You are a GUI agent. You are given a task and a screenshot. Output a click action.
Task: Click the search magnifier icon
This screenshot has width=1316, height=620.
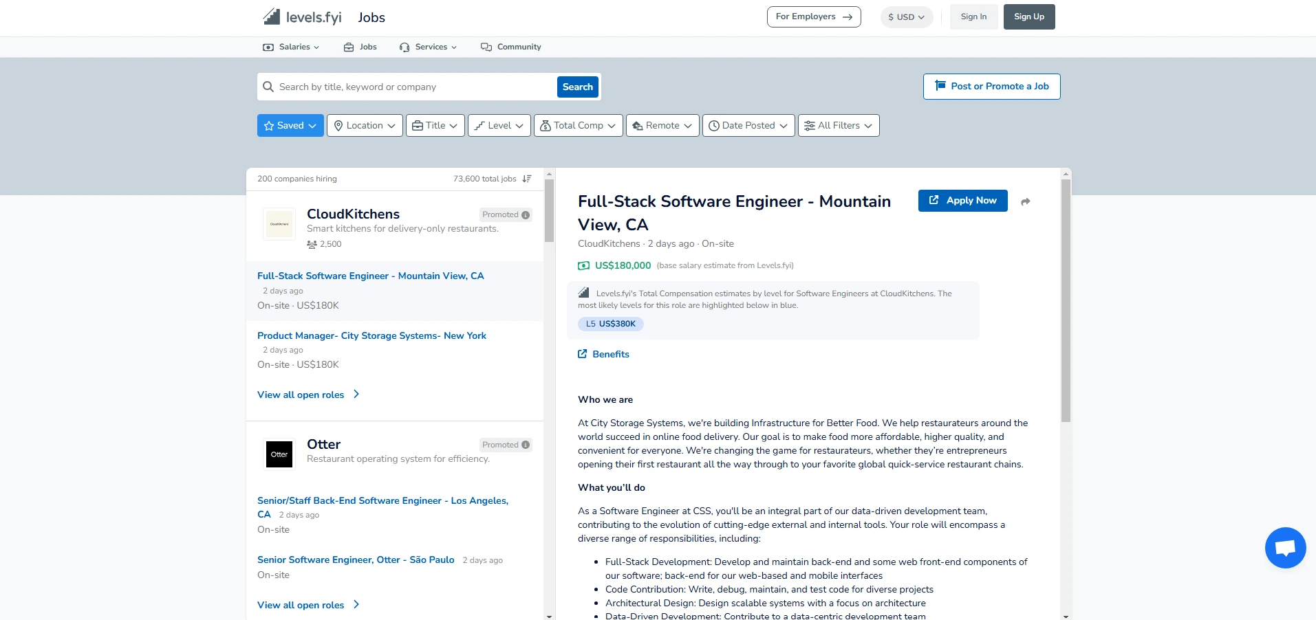coord(268,87)
